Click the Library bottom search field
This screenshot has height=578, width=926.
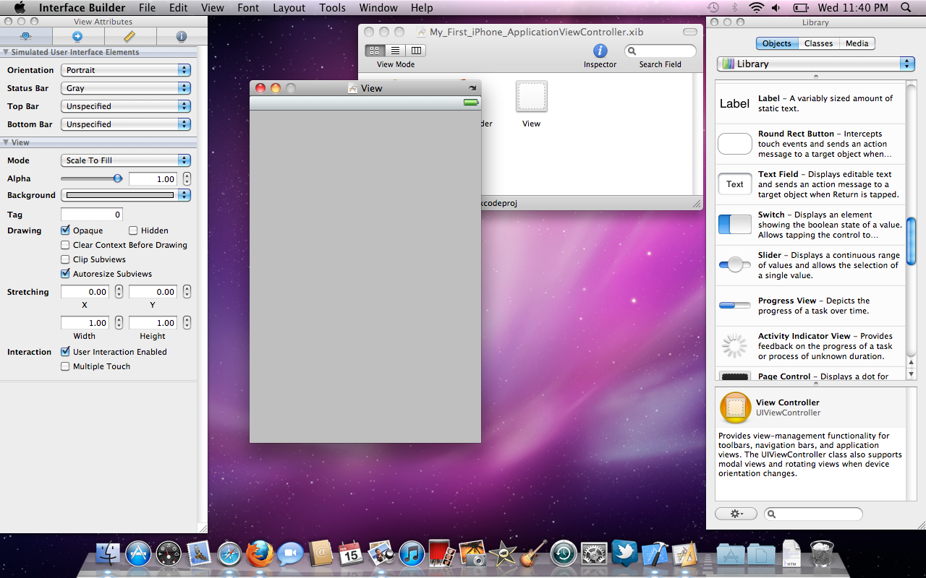[x=814, y=514]
